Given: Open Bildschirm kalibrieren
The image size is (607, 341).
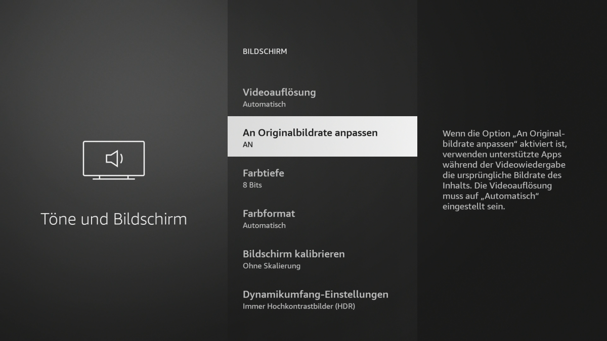Looking at the screenshot, I should pos(322,259).
